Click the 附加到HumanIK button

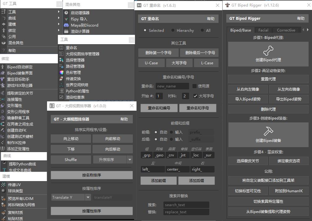coord(289,191)
